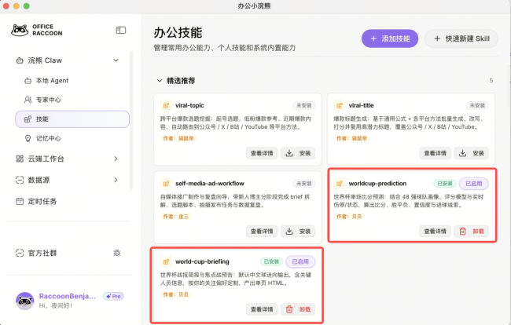Select 技能 in the sidebar
The height and width of the screenshot is (325, 511).
(x=72, y=119)
